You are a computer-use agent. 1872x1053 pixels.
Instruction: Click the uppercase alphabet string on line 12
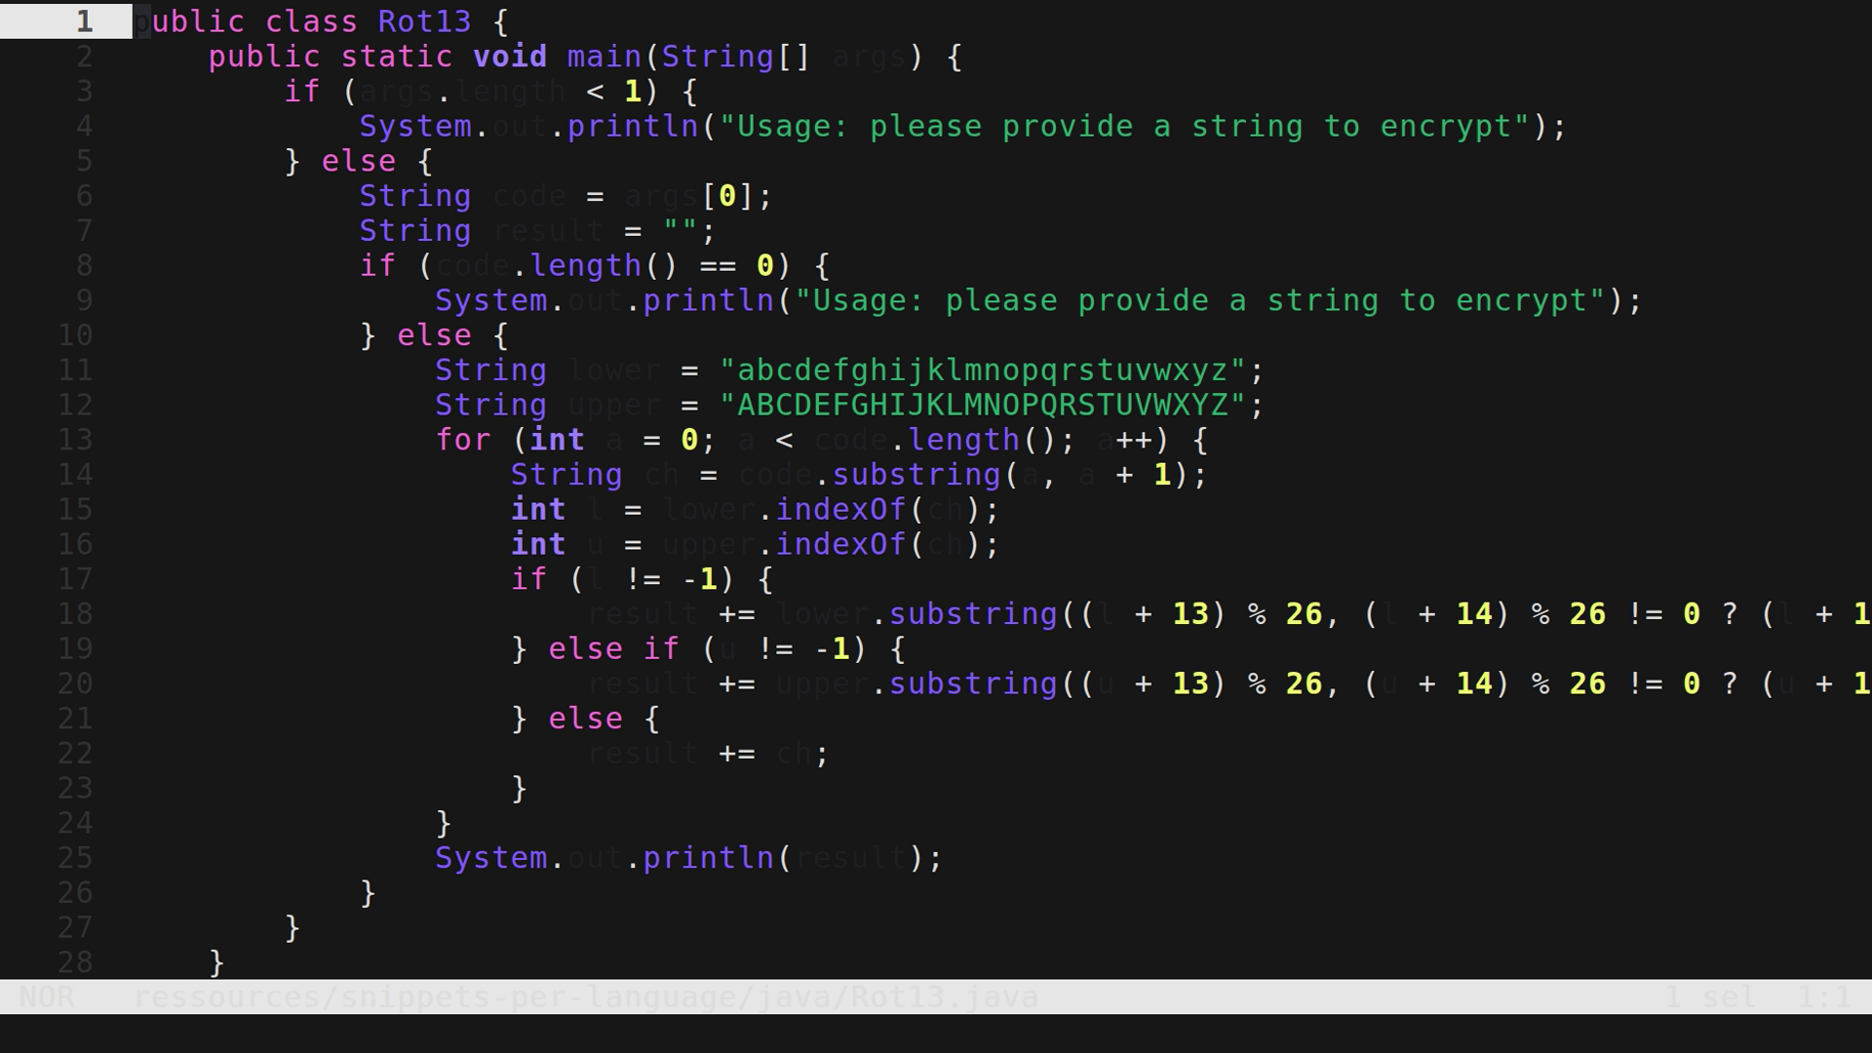pyautogui.click(x=983, y=405)
